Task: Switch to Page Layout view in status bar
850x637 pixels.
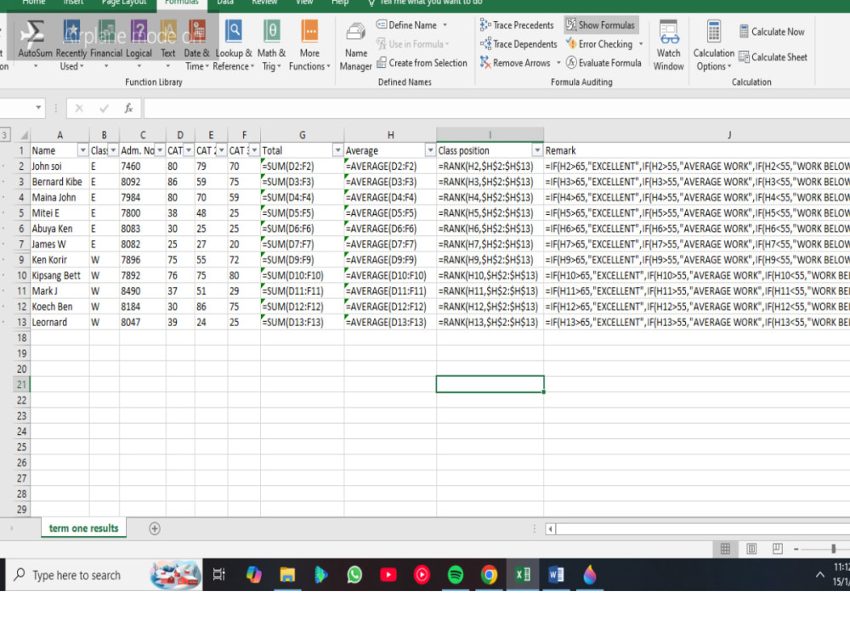Action: tap(751, 549)
